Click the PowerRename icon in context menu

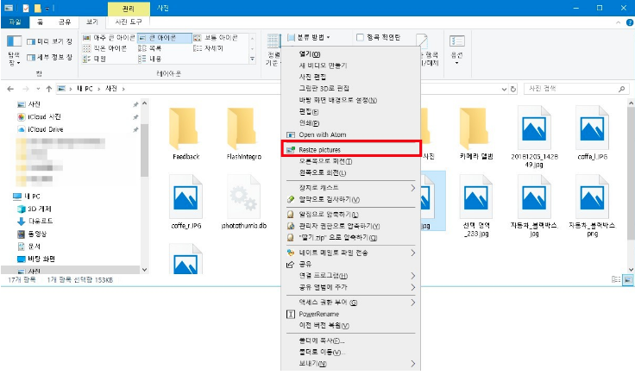[x=291, y=314]
